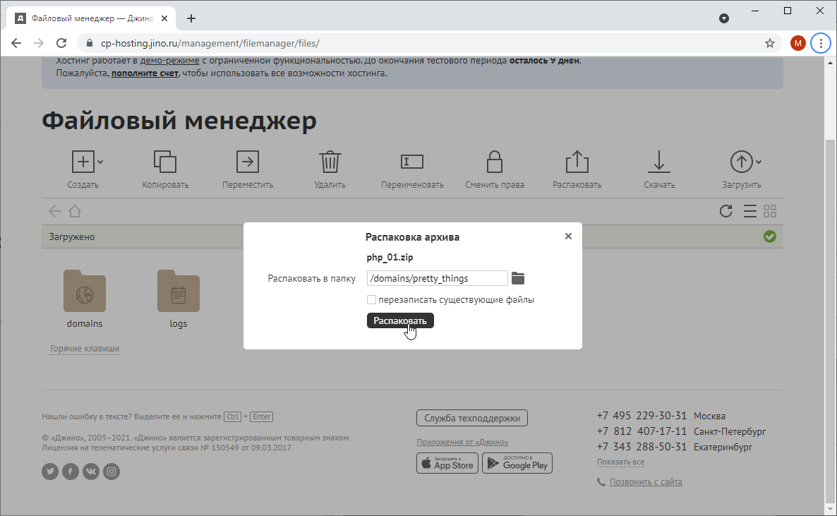Select the Copy (Копировать) toolbar icon
Screen dimensions: 837x516
[165, 162]
